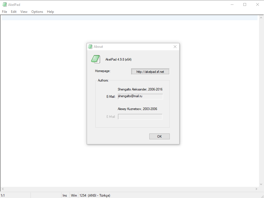
Task: Click the vertical scrollbar down arrow
Action: 261,184
